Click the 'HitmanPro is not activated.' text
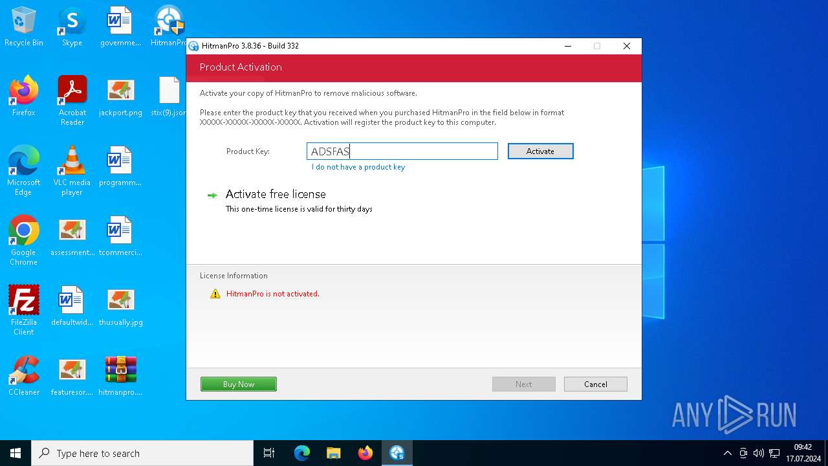 pyautogui.click(x=273, y=294)
